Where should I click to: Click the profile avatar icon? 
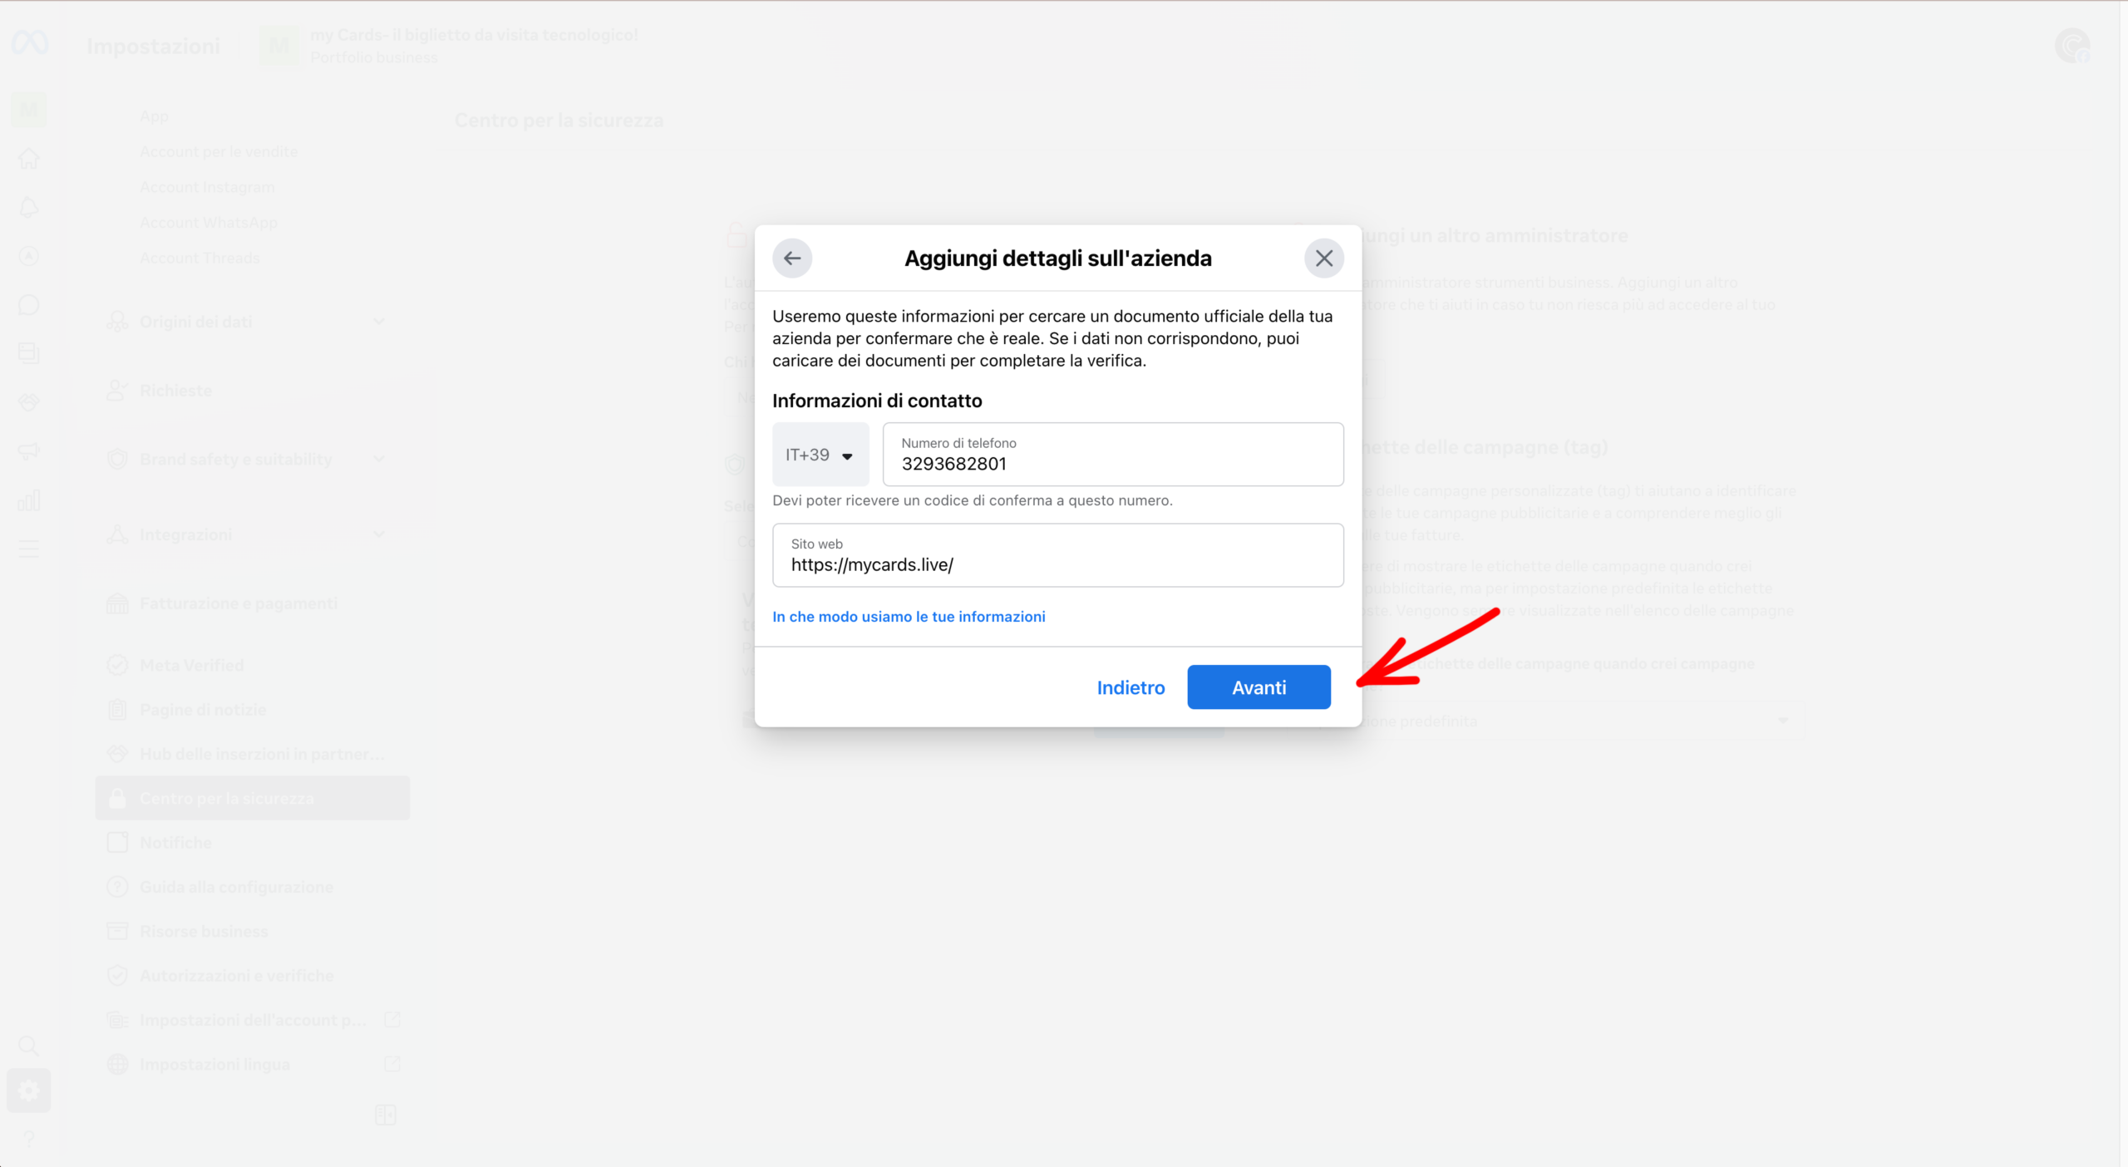tap(2071, 46)
